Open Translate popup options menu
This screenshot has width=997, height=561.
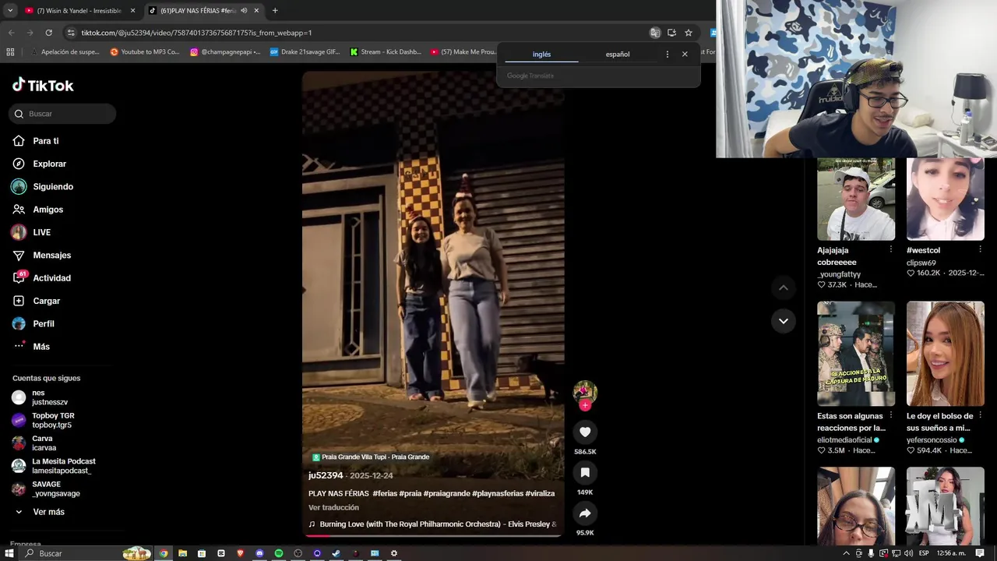coord(667,55)
